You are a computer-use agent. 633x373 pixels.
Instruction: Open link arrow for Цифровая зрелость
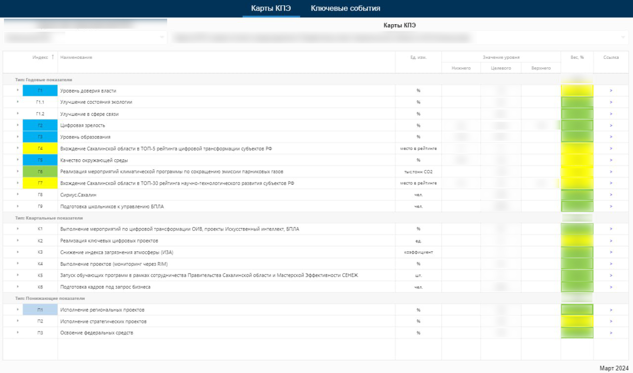tap(611, 125)
